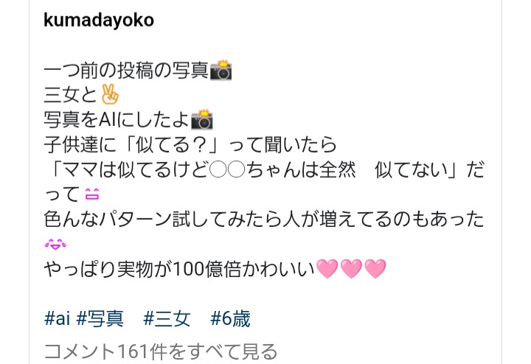Click the last pink heart emoji

pyautogui.click(x=375, y=269)
